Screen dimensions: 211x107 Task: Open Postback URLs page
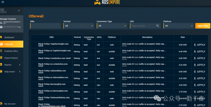pos(12,51)
